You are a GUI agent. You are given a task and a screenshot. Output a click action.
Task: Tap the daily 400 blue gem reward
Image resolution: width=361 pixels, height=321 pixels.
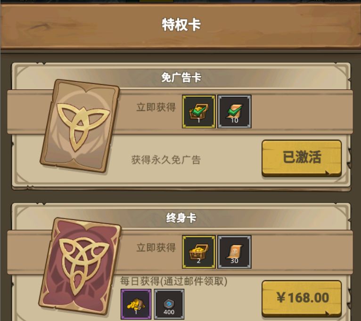169,304
